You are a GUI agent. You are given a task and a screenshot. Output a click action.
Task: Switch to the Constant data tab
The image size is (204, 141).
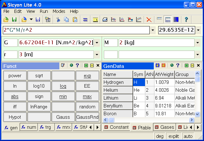(x=116, y=127)
